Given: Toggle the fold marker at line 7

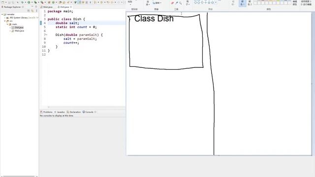Looking at the screenshot, I should (46, 35).
